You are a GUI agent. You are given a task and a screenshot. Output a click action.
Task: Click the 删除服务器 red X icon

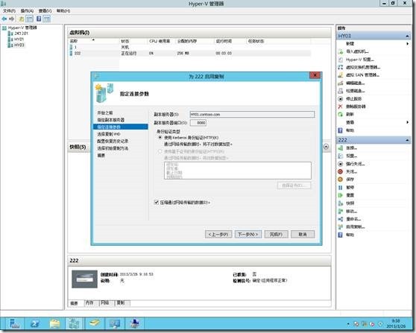(x=341, y=107)
